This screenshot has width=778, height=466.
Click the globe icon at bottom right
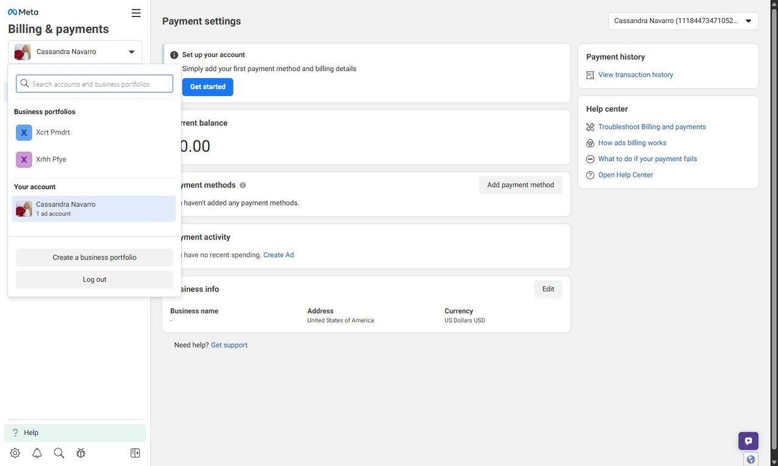[751, 459]
